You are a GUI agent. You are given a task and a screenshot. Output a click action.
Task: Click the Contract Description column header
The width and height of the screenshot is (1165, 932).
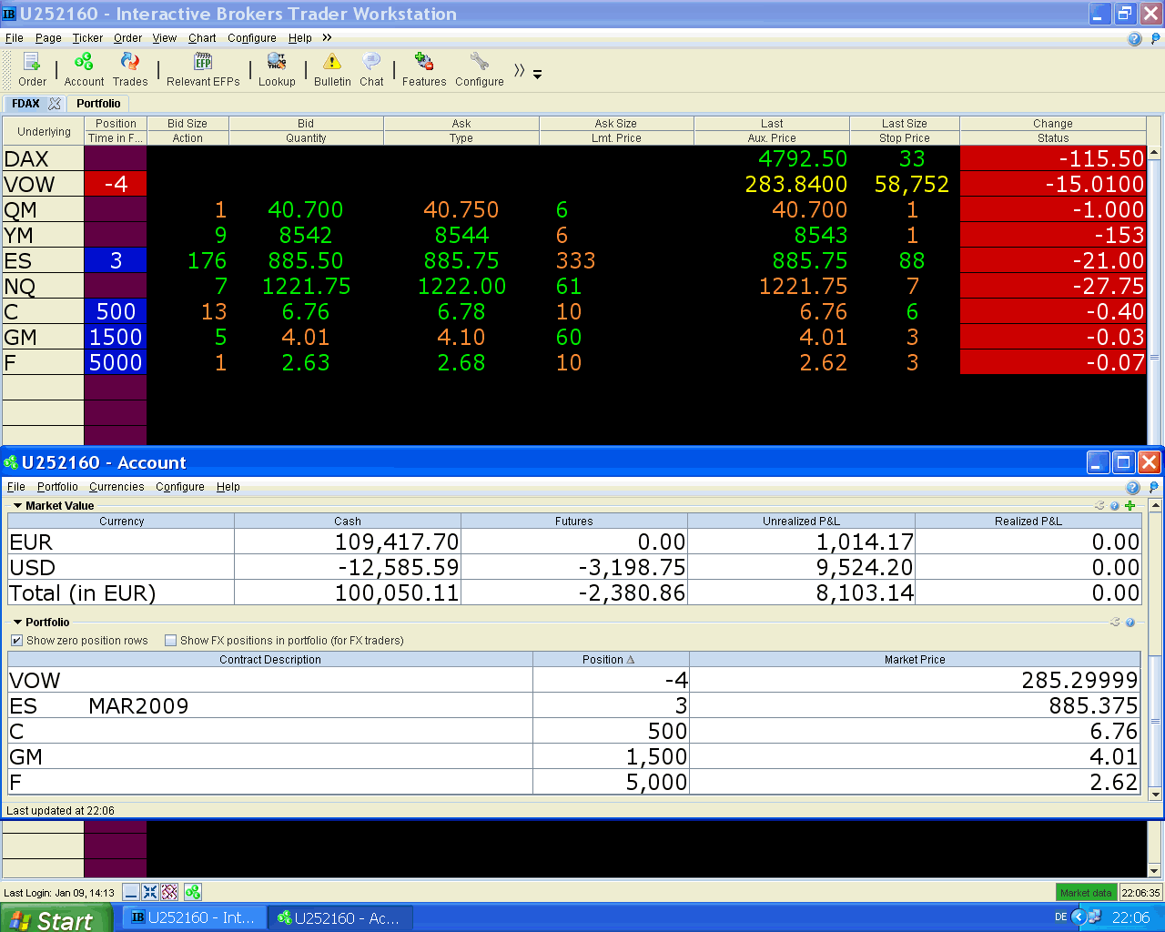coord(270,660)
